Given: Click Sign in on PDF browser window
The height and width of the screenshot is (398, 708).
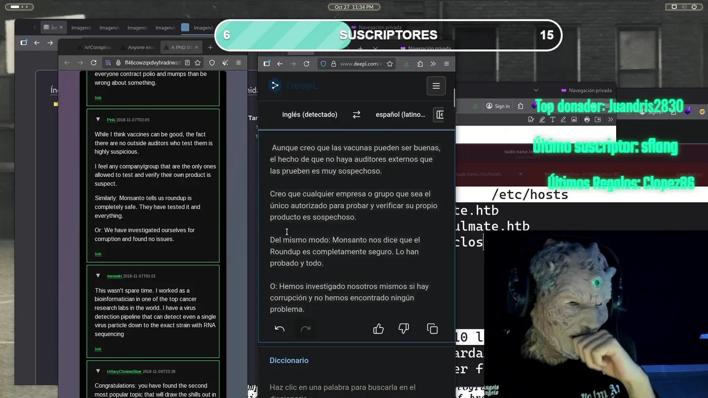Looking at the screenshot, I should (x=498, y=106).
